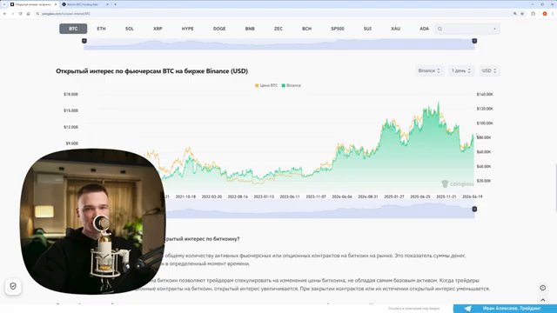
Task: Click the circular help icon at right
Action: (543, 288)
